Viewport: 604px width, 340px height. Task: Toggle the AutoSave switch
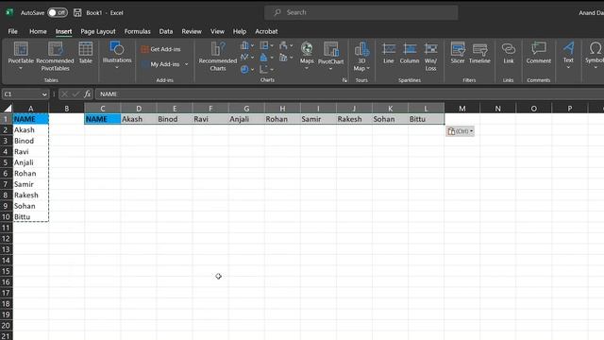[58, 12]
